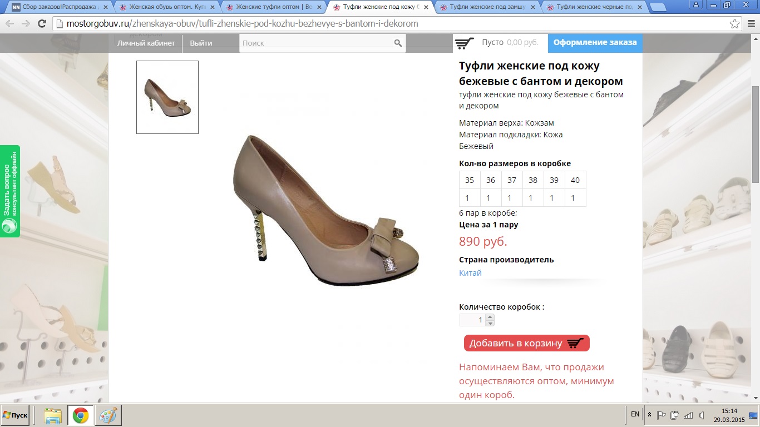Click the Оформление заказа checkout button
The height and width of the screenshot is (427, 760).
[595, 43]
